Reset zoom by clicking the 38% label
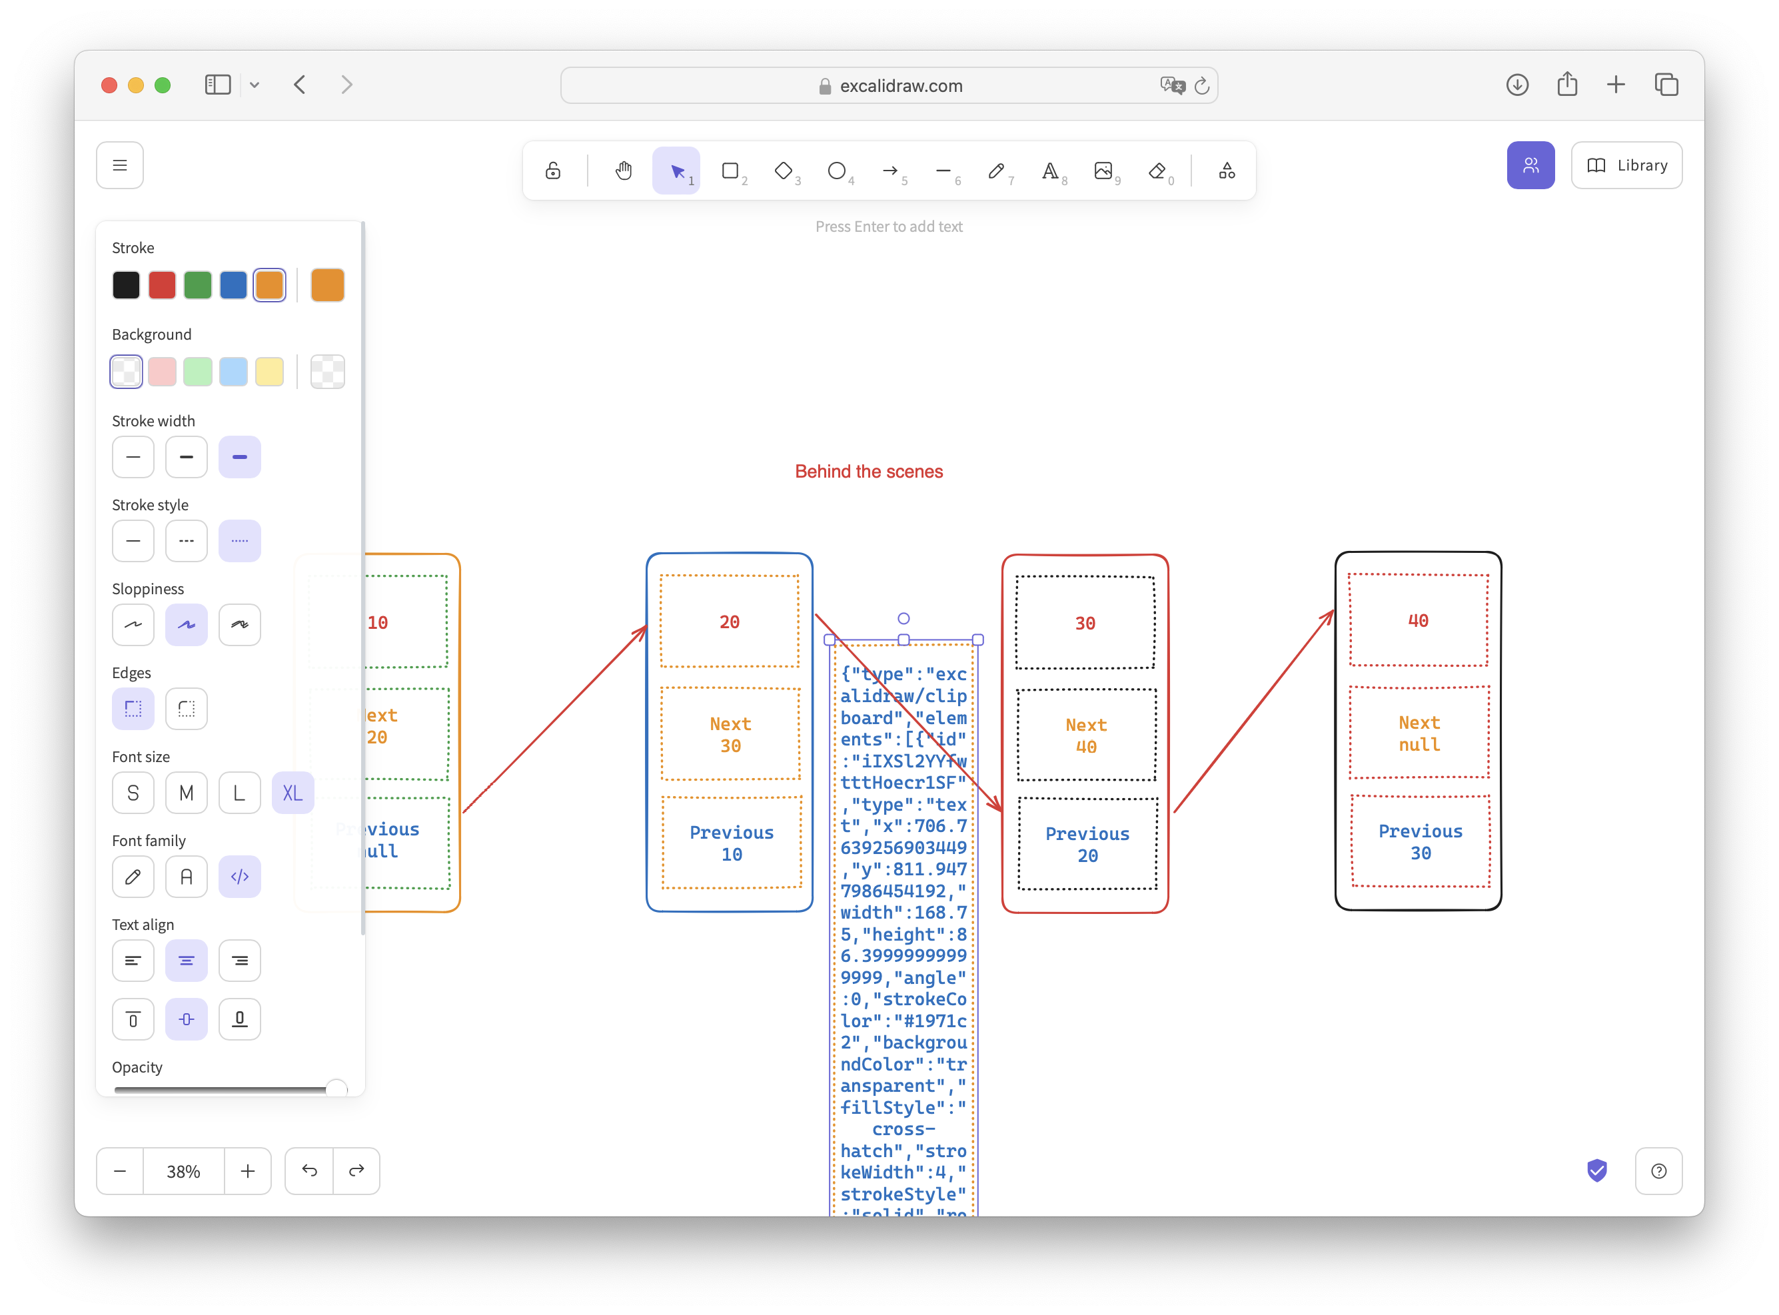 coord(183,1170)
